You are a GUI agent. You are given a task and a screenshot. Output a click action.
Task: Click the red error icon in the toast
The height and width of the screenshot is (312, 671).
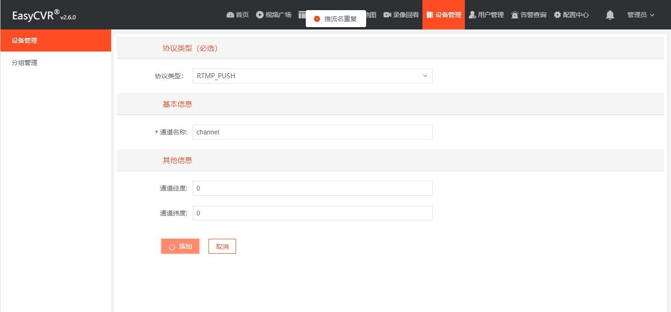pyautogui.click(x=317, y=19)
